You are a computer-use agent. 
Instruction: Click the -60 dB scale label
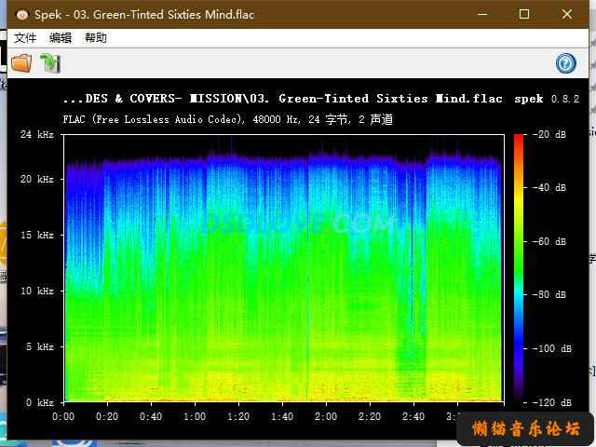(549, 242)
